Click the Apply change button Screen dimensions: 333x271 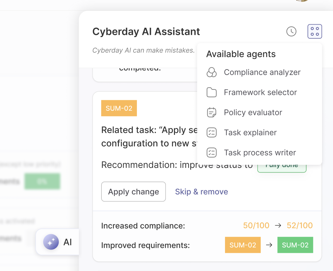[x=134, y=192]
